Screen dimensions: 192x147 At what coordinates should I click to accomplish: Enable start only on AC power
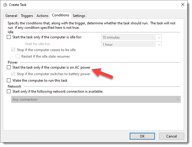[9, 67]
